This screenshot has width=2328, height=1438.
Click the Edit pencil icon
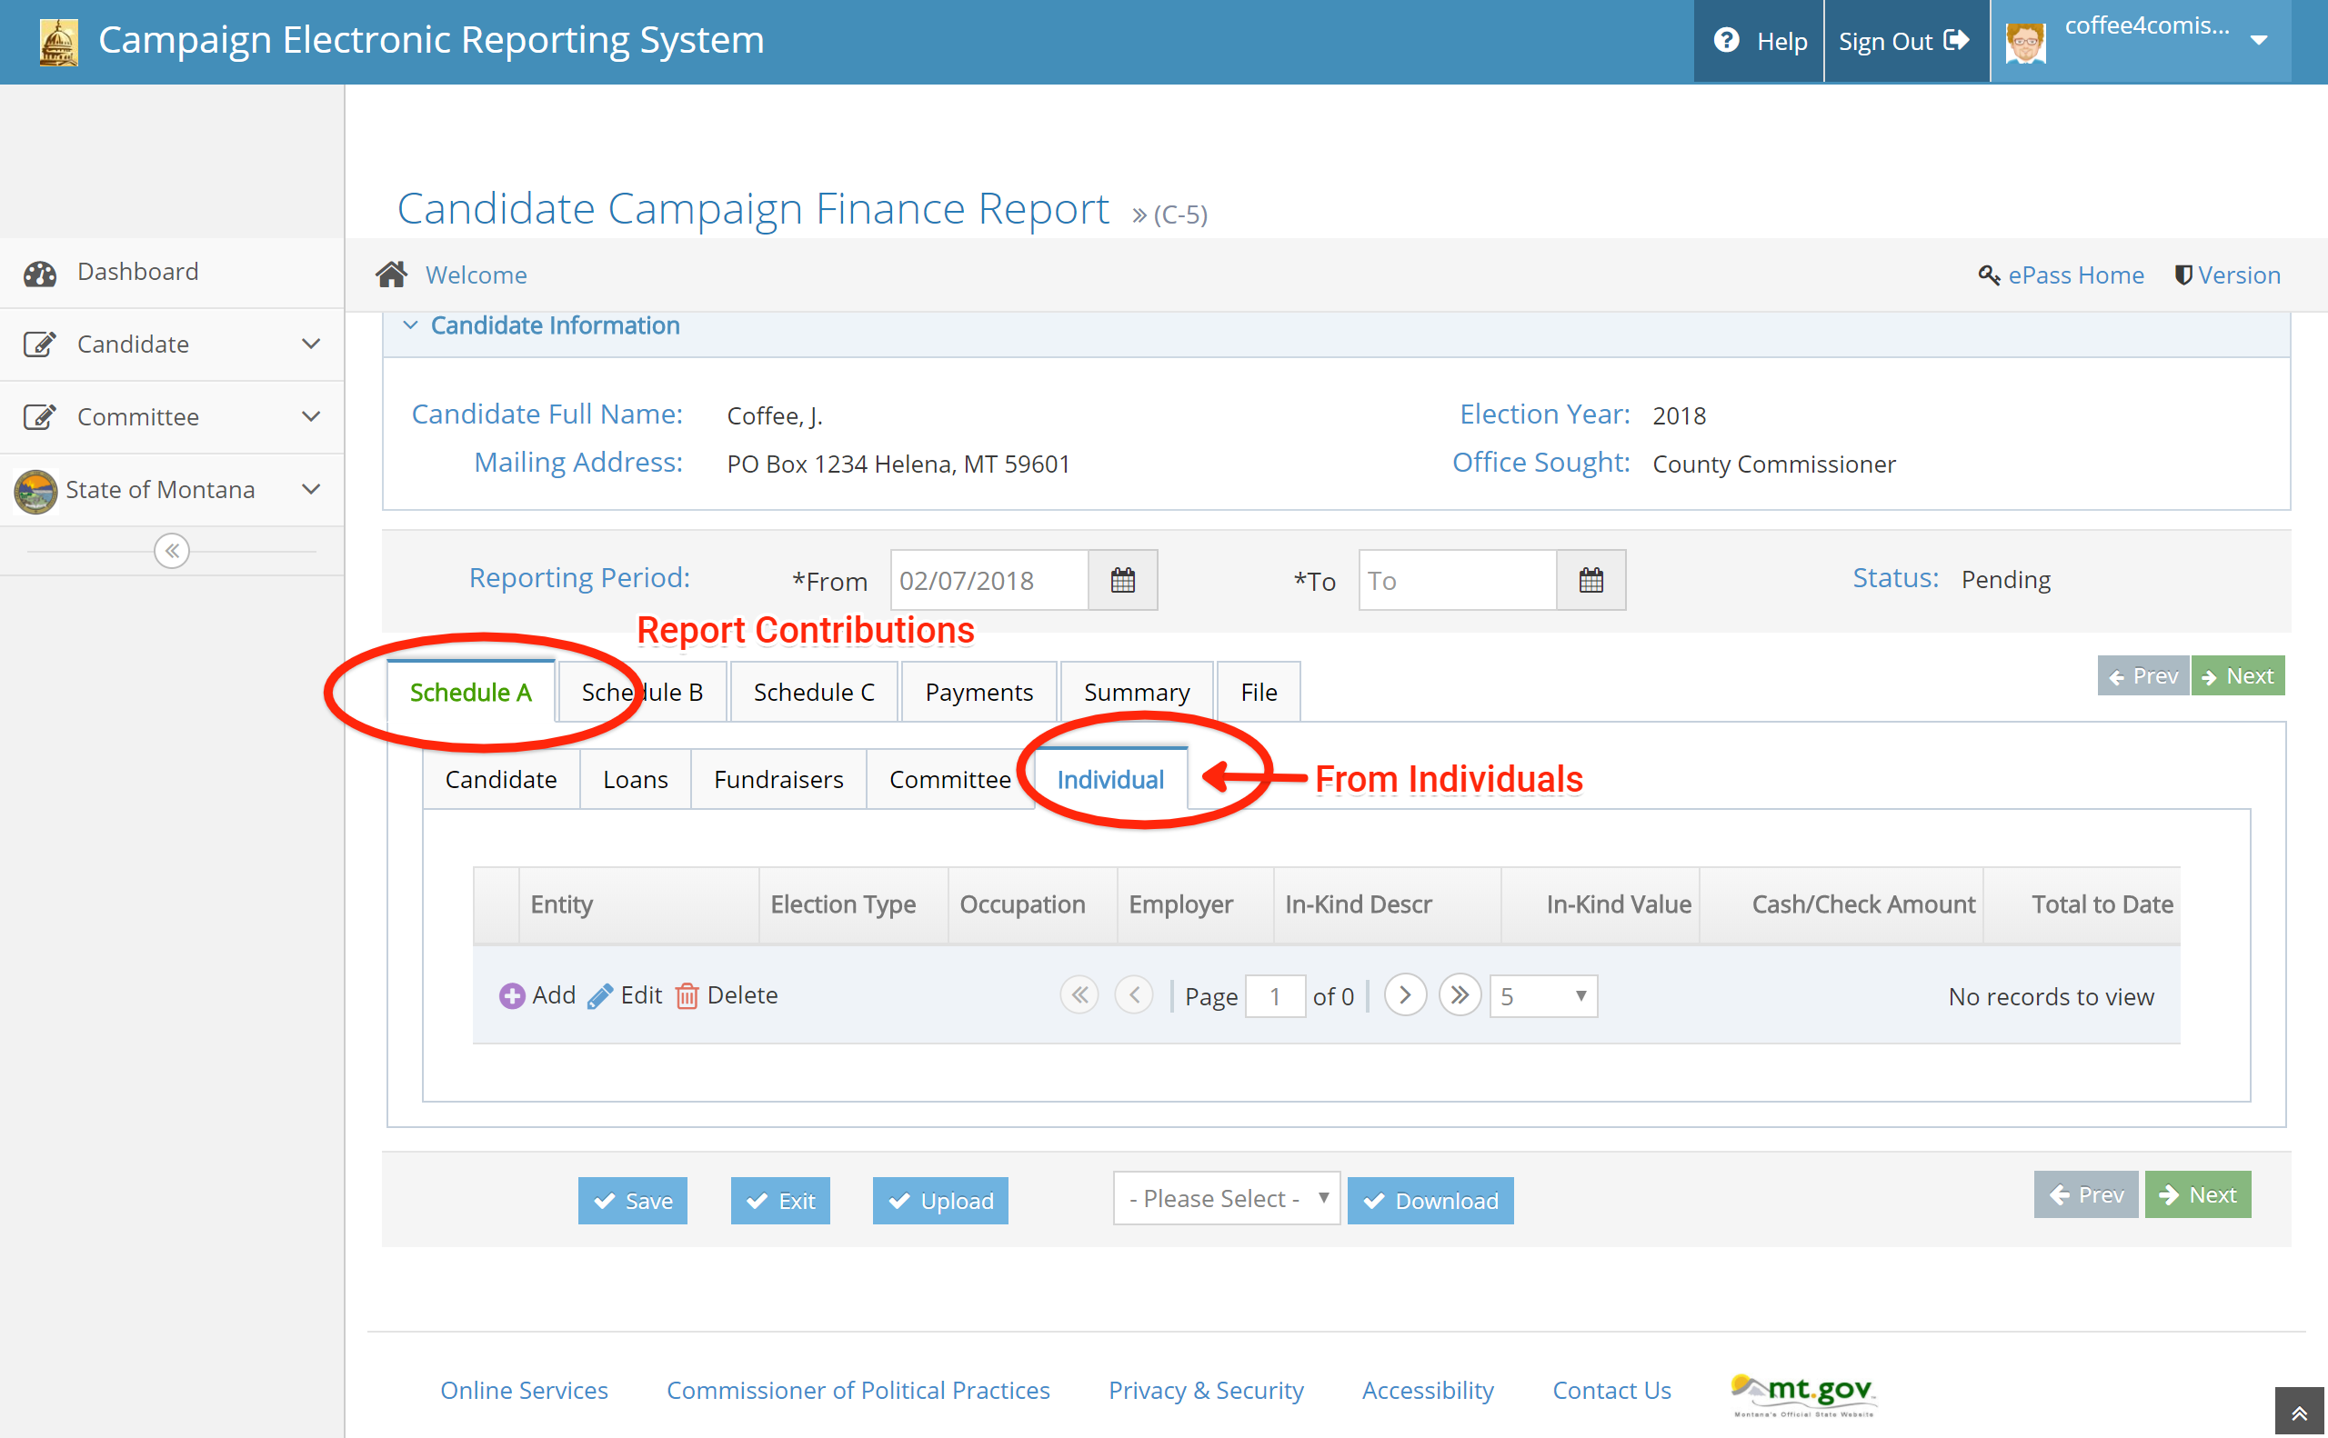[600, 995]
